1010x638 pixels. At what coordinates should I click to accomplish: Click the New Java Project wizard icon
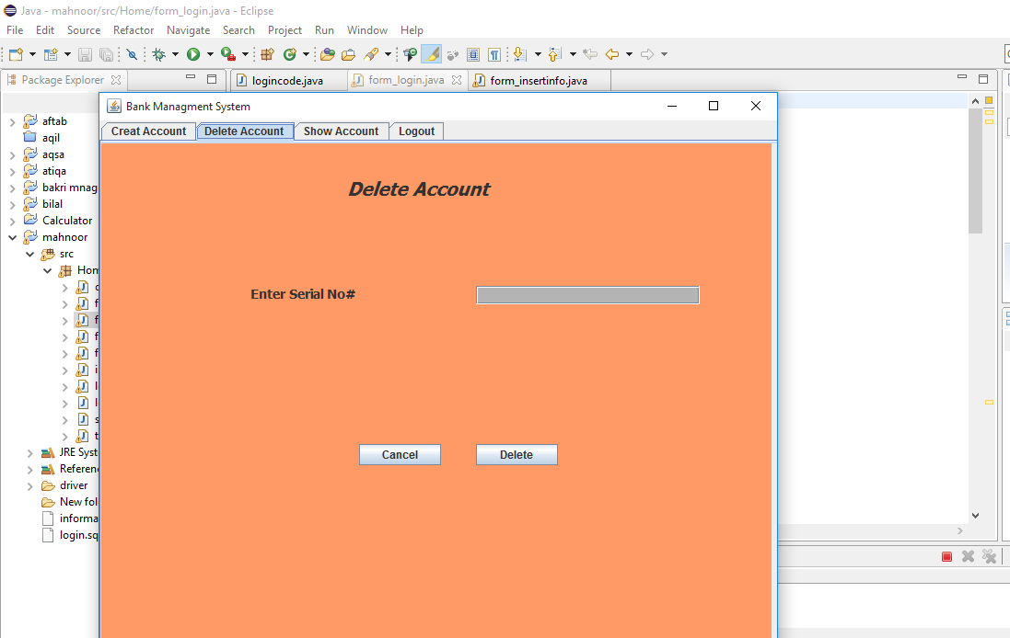pyautogui.click(x=52, y=53)
